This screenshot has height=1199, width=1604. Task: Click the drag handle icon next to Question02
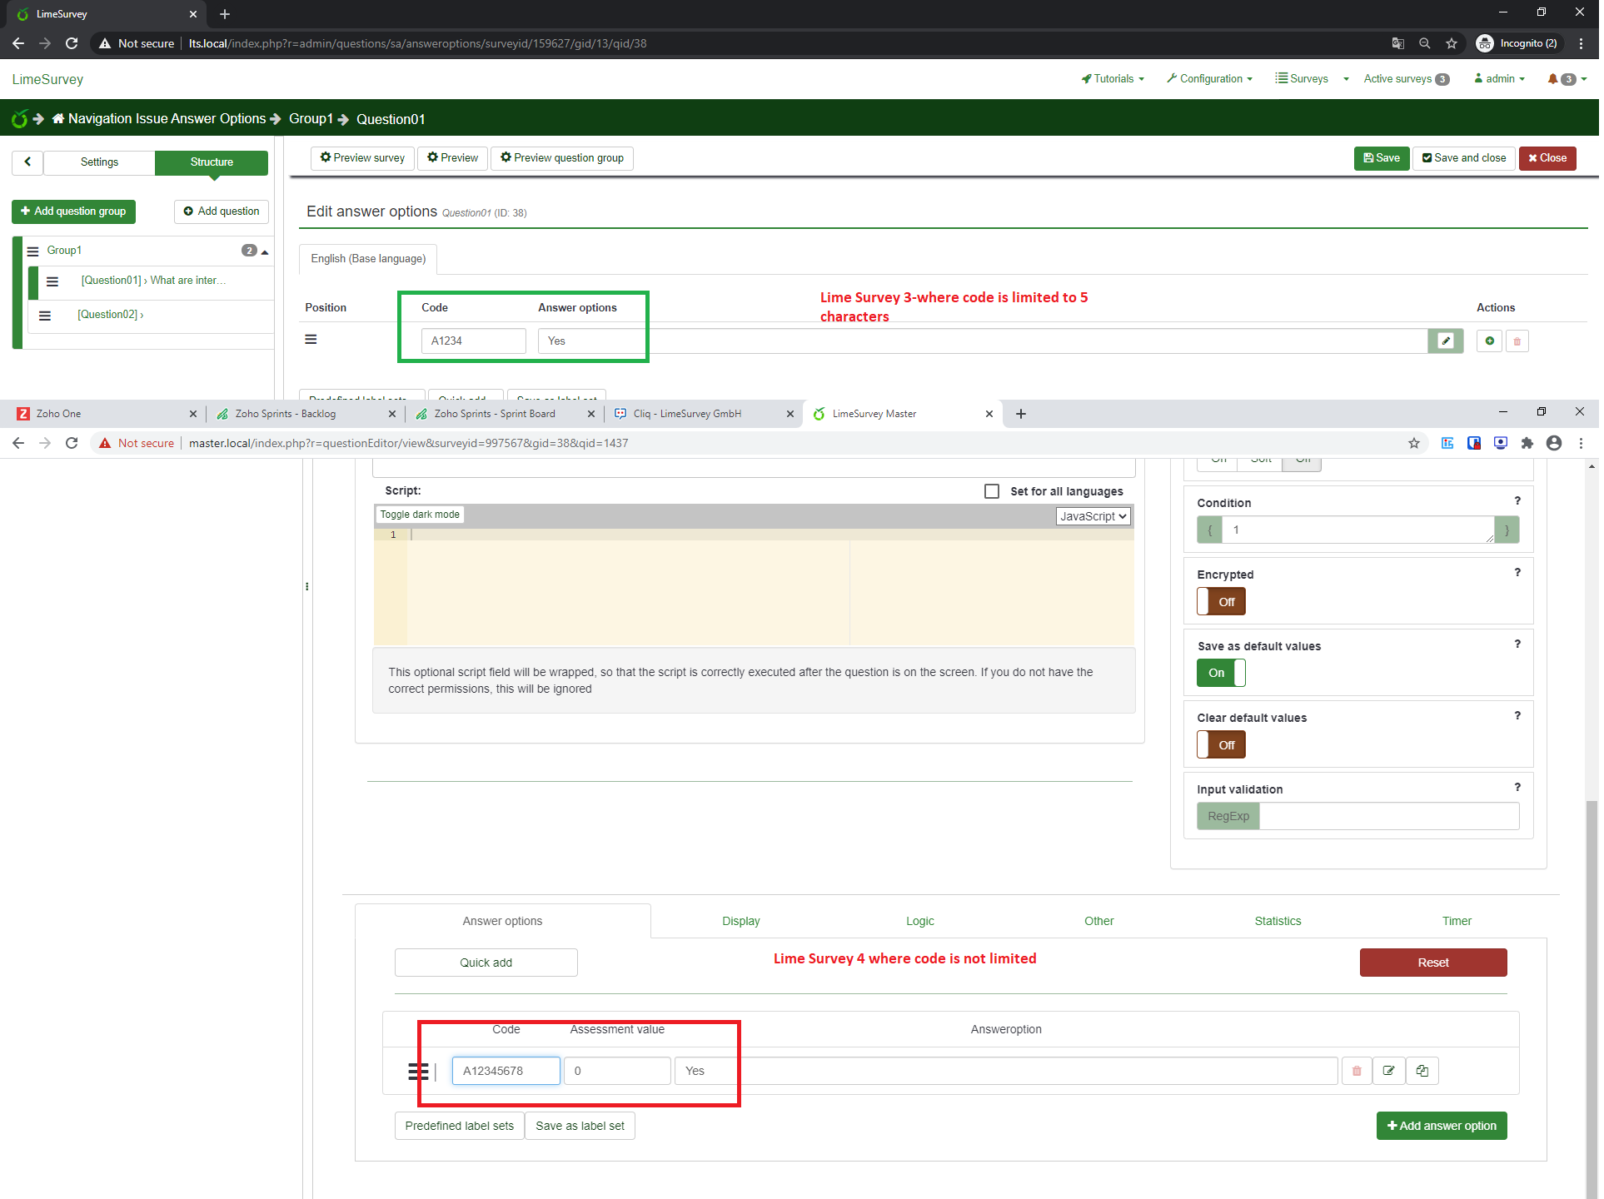(x=45, y=316)
